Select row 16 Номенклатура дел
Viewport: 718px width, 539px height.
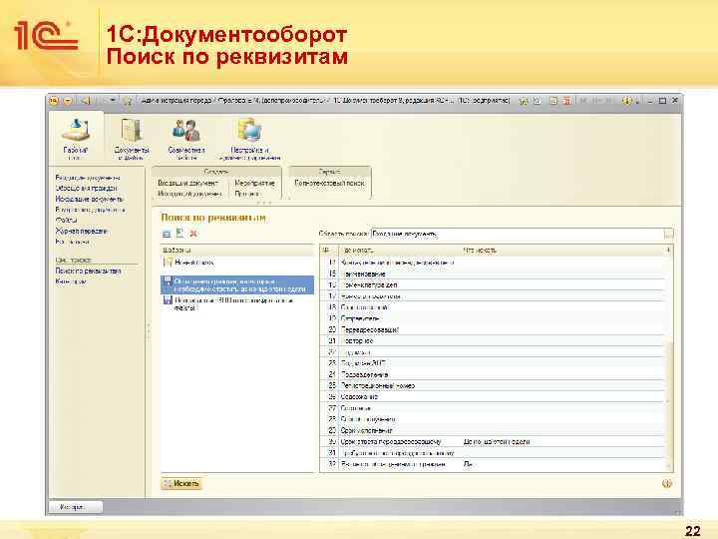point(494,285)
